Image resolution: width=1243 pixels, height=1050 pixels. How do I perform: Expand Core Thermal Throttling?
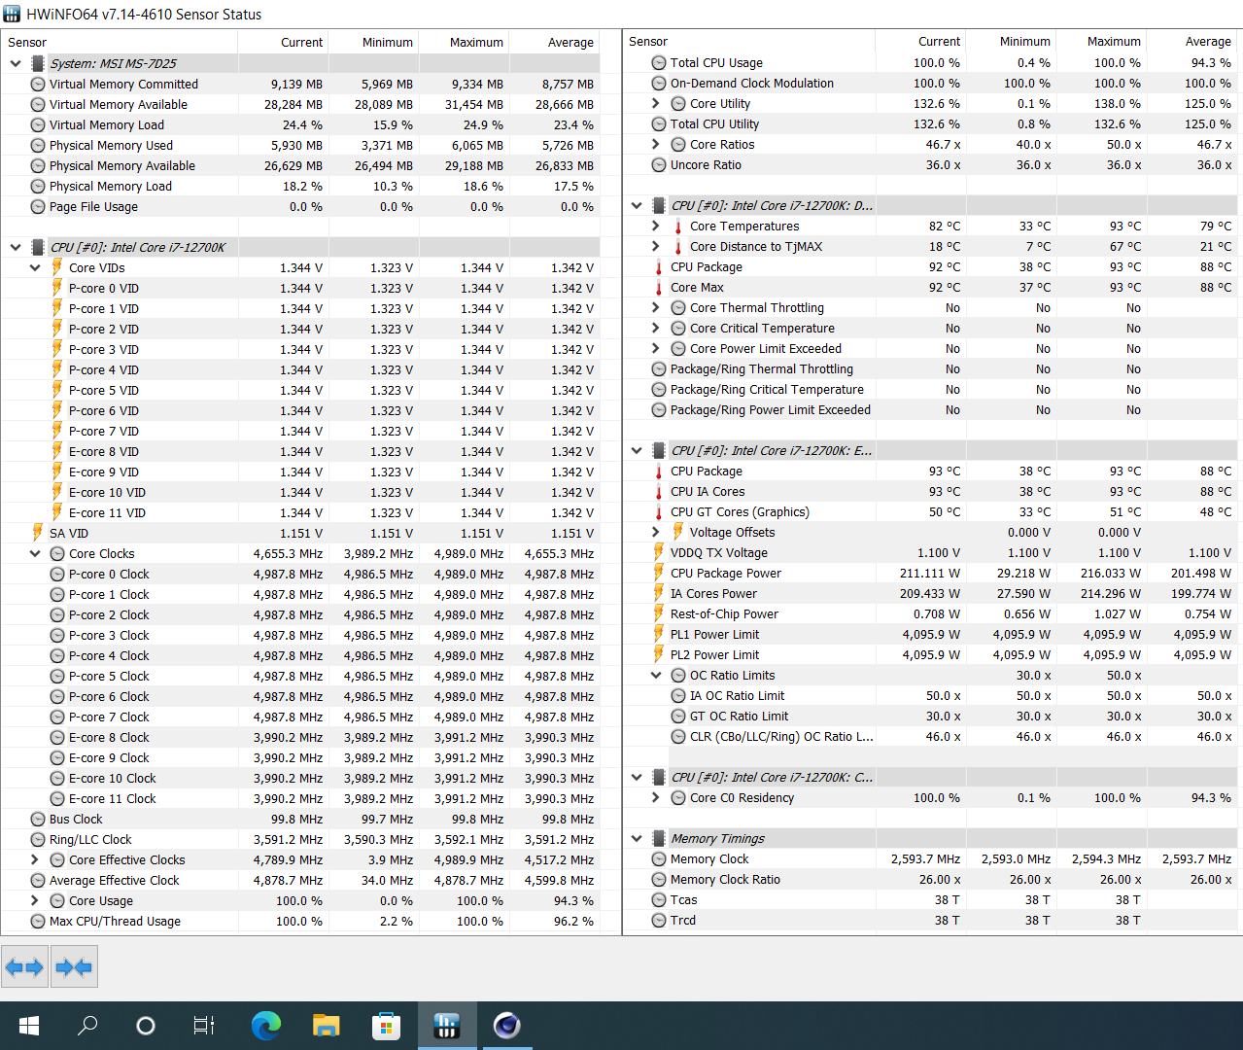point(656,307)
